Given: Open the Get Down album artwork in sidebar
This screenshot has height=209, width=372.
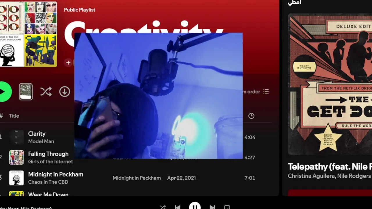Looking at the screenshot, I should pos(330,84).
